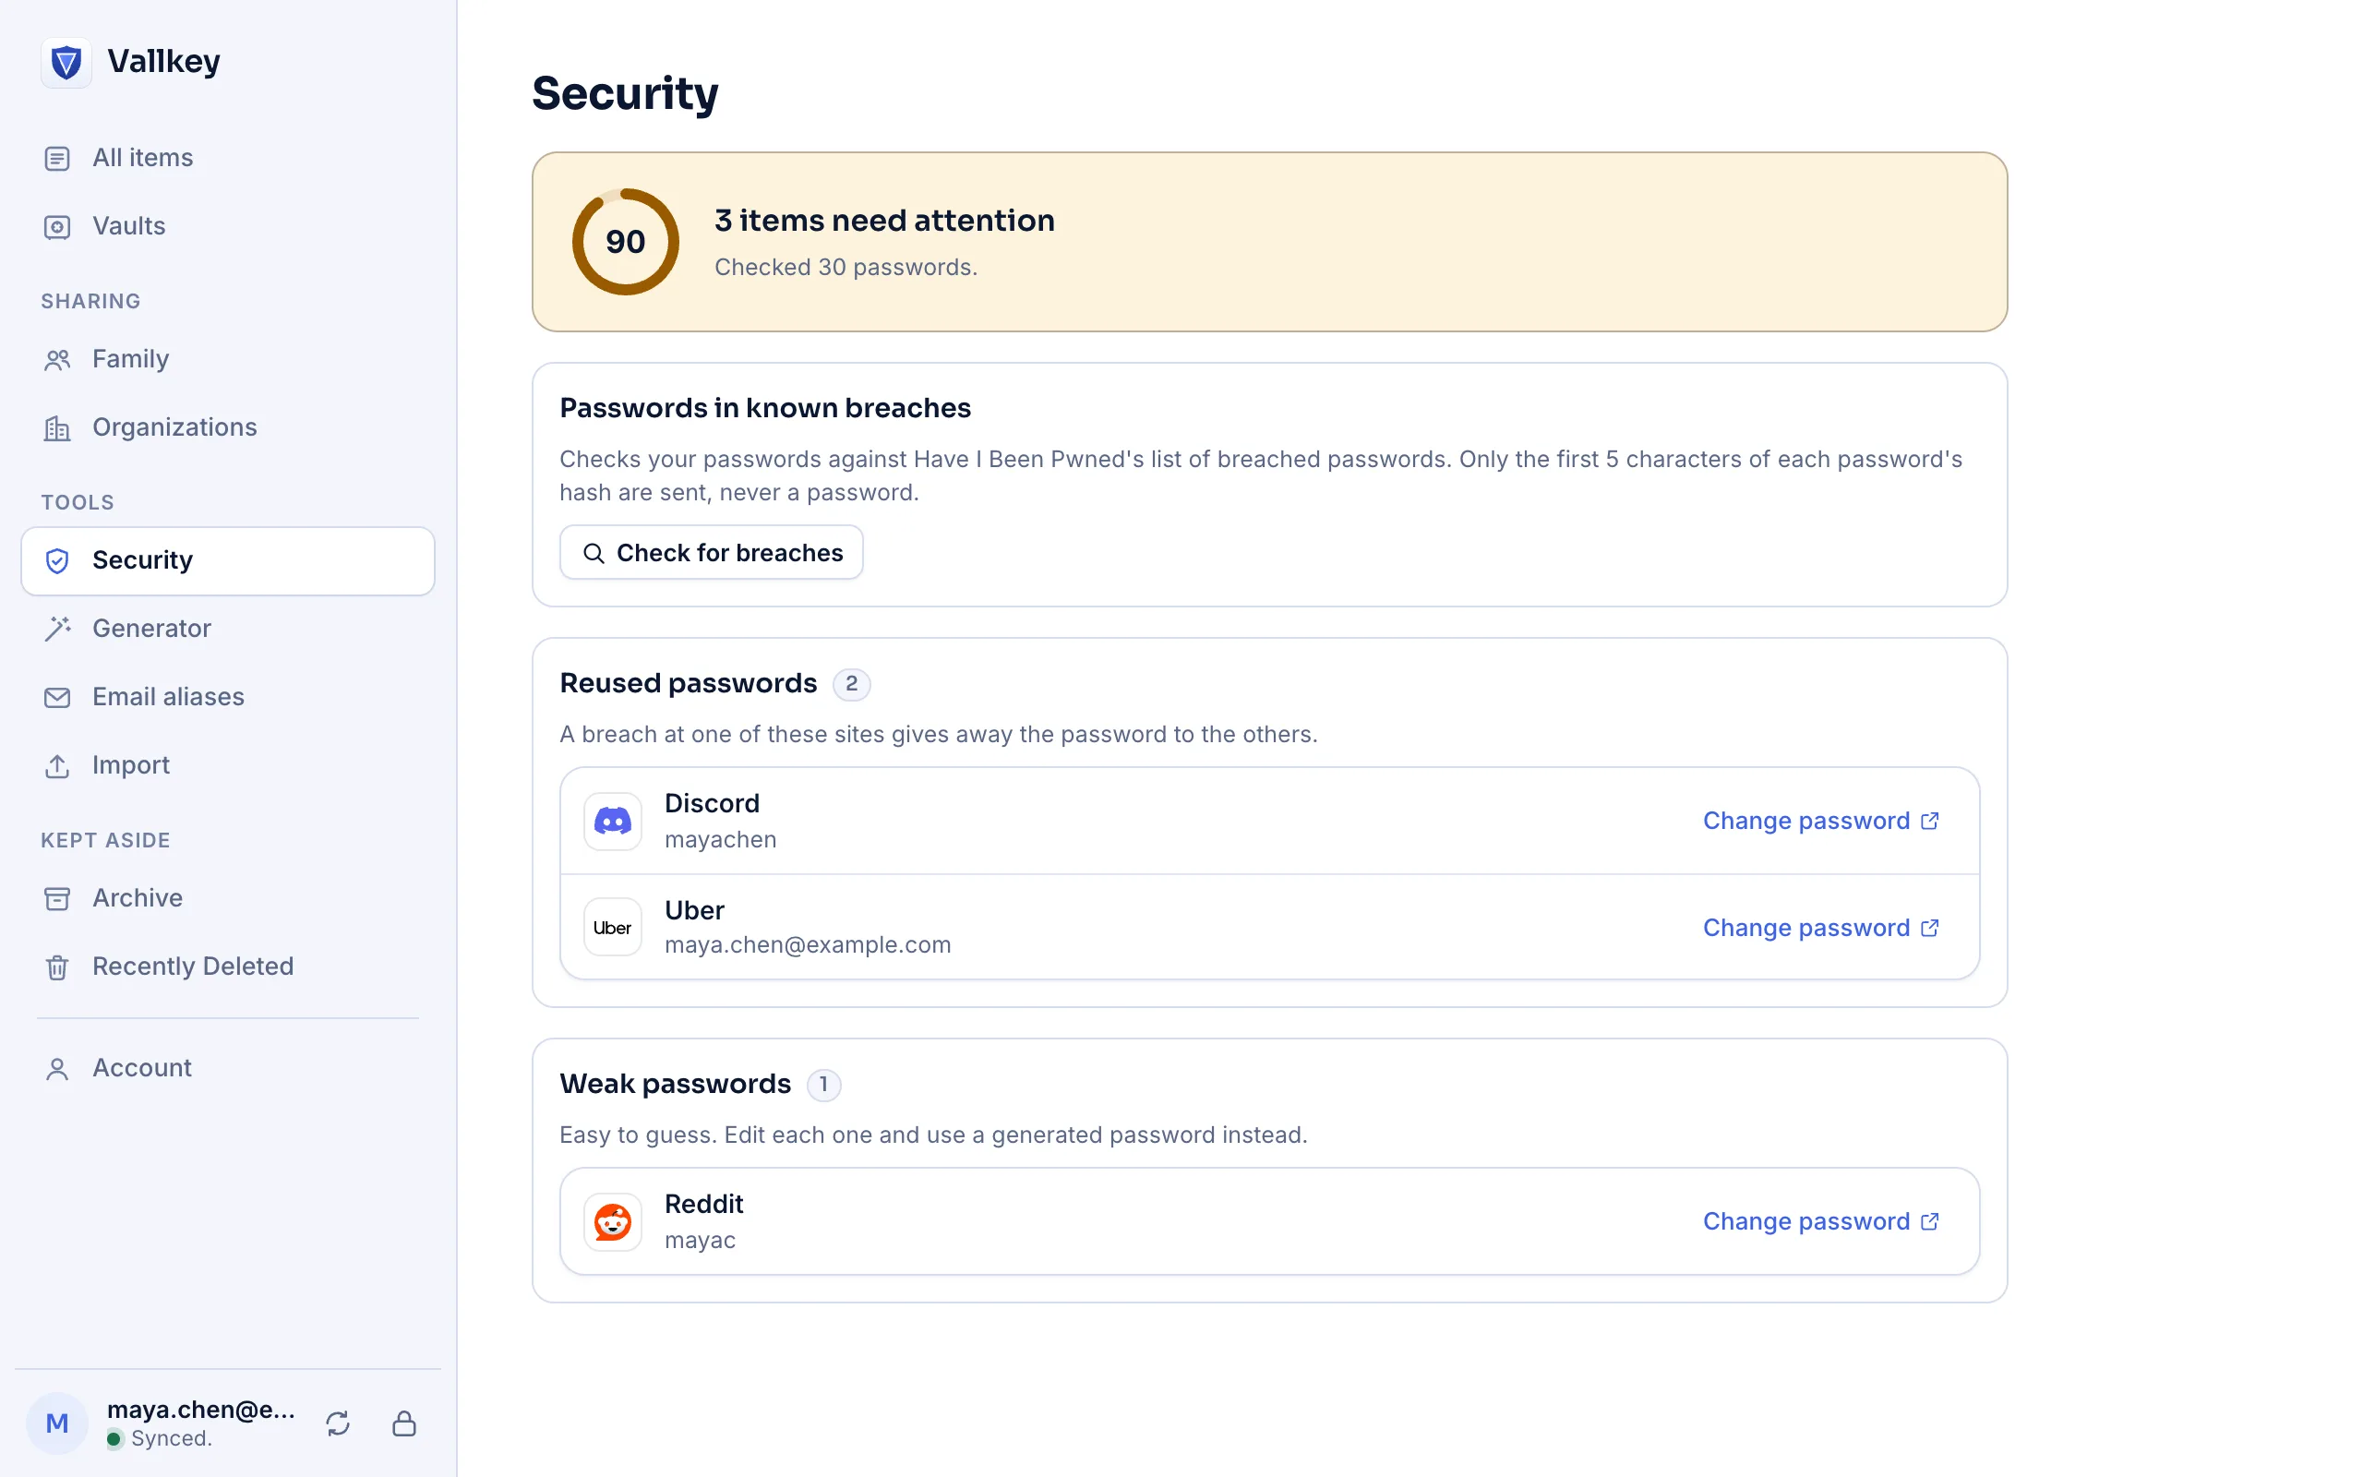The height and width of the screenshot is (1477, 2363).
Task: Select maya.chen@example.com under Uber
Action: (808, 944)
